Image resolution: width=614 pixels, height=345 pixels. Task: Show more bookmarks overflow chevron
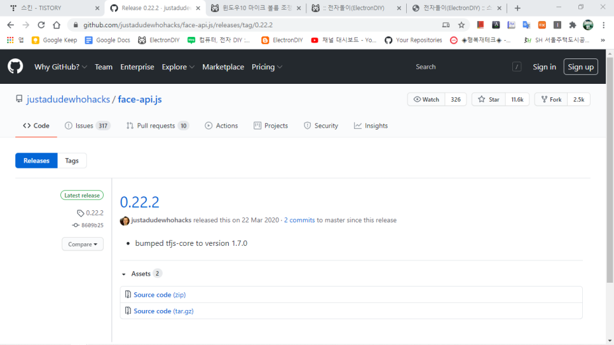(x=603, y=40)
